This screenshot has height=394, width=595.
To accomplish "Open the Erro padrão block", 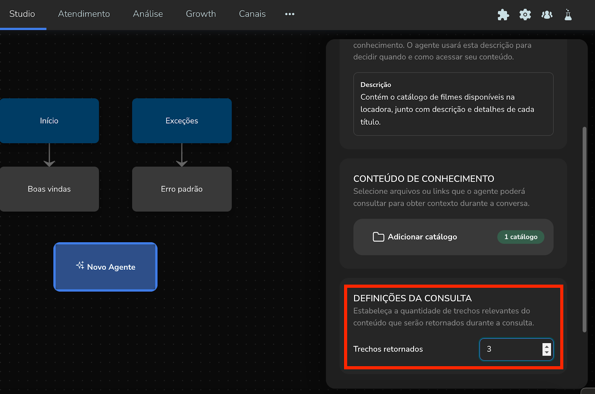I will click(182, 189).
